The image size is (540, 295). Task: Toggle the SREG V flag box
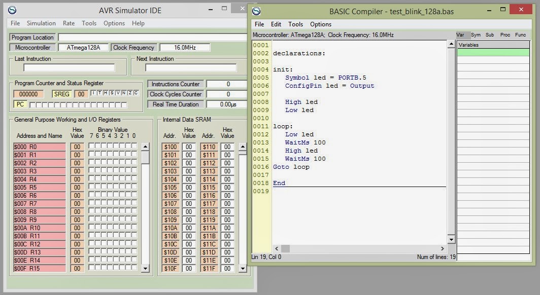pyautogui.click(x=118, y=93)
